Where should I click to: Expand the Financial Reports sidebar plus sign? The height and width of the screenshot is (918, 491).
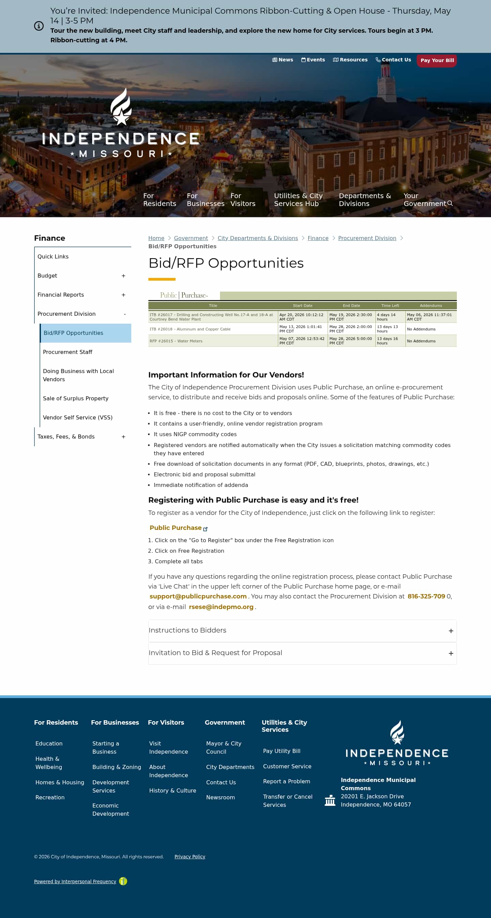pyautogui.click(x=123, y=295)
